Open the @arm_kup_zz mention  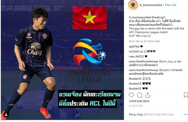click(168, 61)
